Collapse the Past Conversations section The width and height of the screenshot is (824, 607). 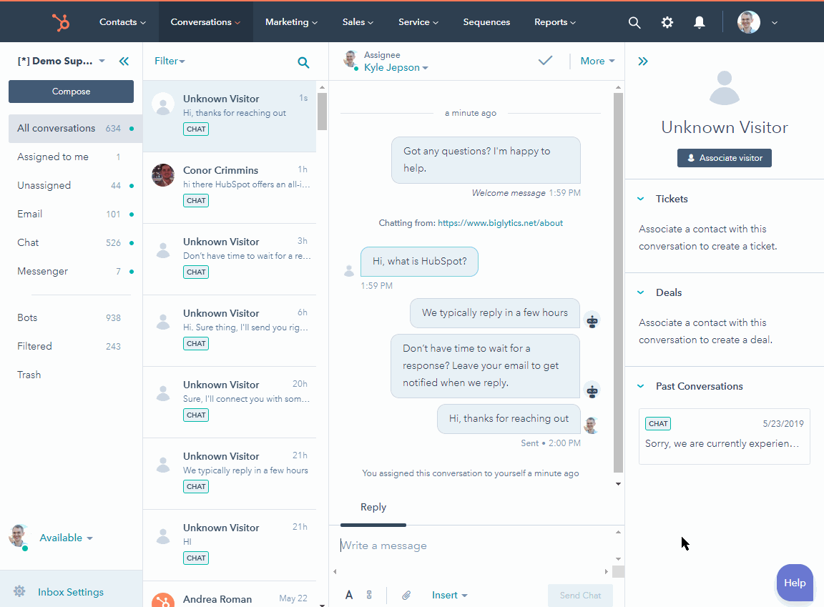(x=641, y=386)
